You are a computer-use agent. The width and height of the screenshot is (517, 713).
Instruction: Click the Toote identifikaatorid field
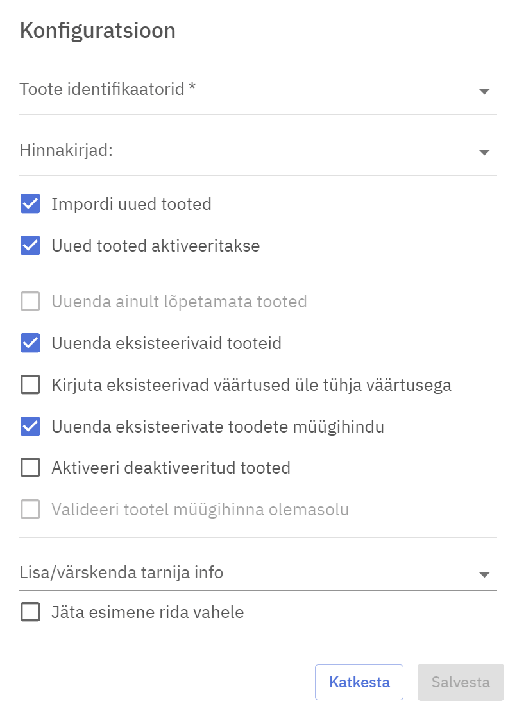(x=244, y=90)
